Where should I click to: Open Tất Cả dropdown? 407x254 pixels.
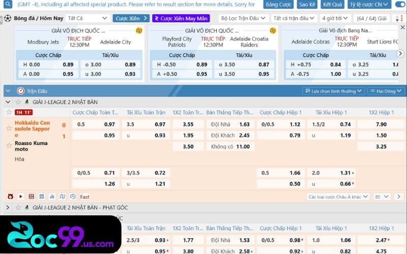pyautogui.click(x=87, y=18)
